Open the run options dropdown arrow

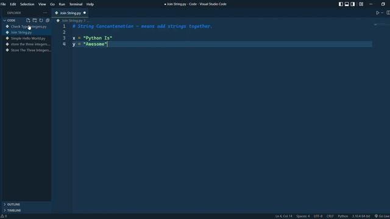point(382,13)
